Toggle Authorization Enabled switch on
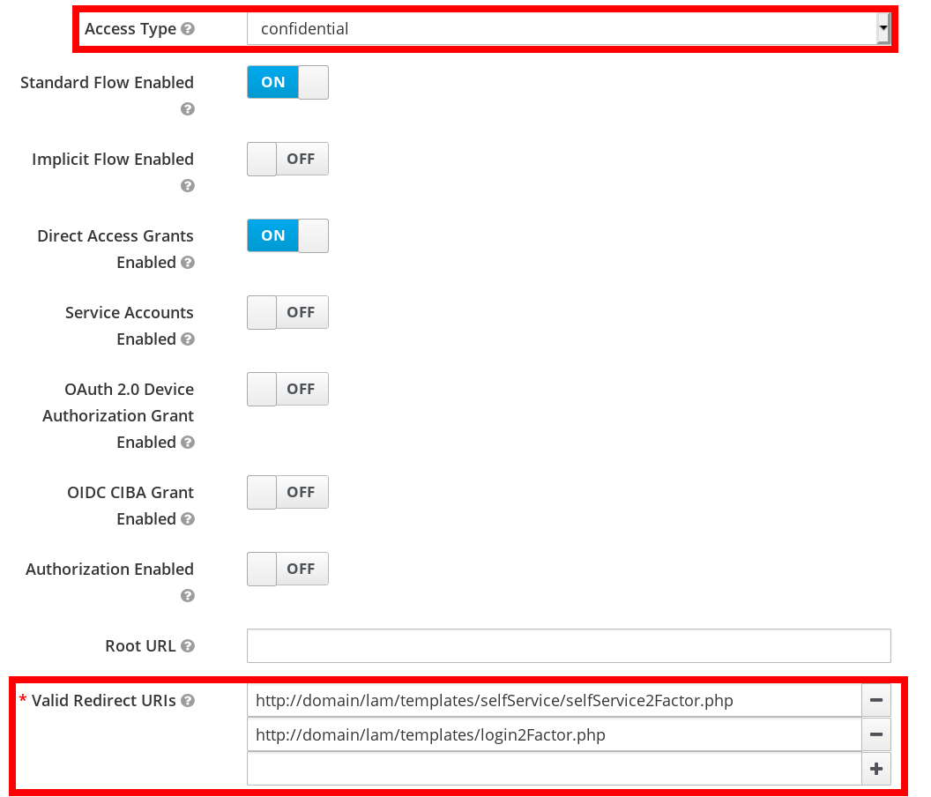Screen dimensions: 931x797 [x=287, y=570]
